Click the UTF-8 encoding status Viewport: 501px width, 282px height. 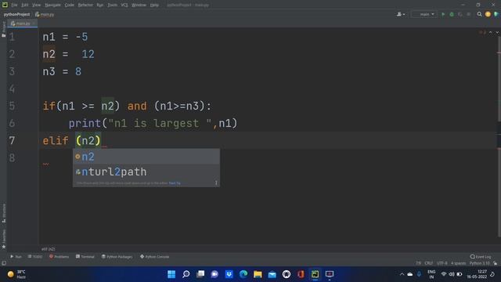click(442, 263)
